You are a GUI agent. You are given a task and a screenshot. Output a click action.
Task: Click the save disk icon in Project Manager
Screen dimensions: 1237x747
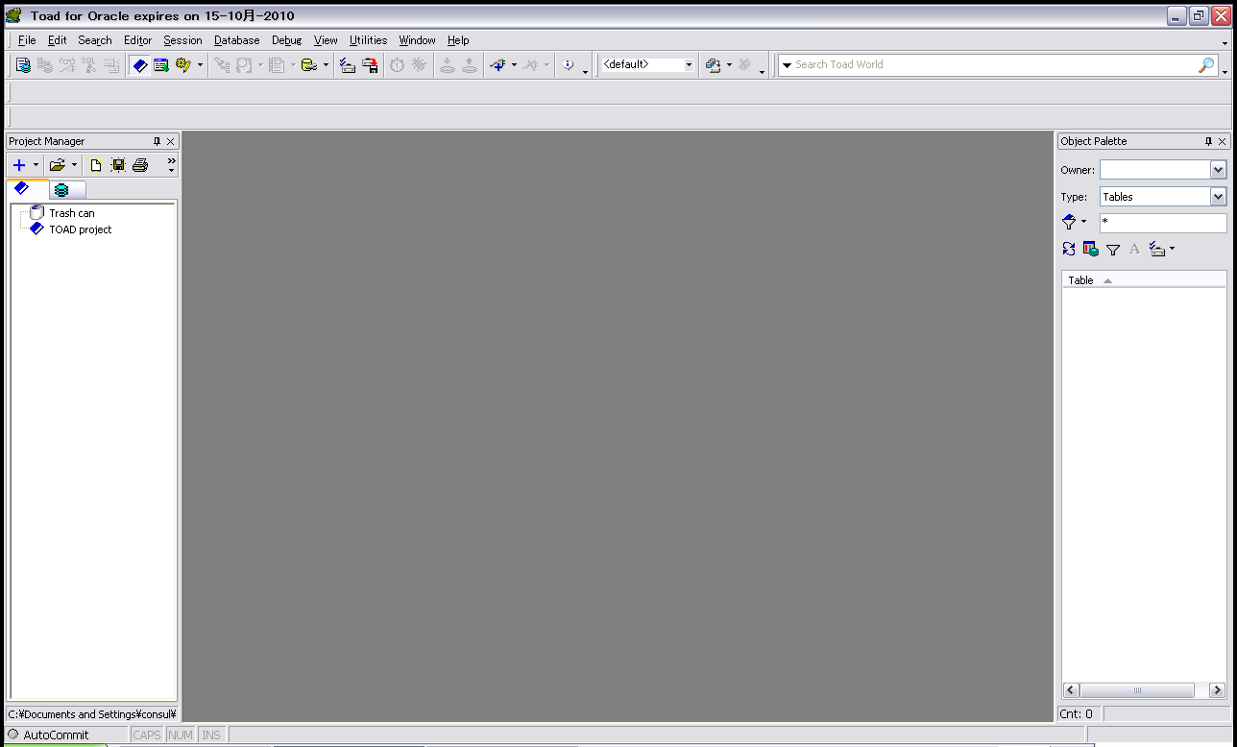pos(117,165)
